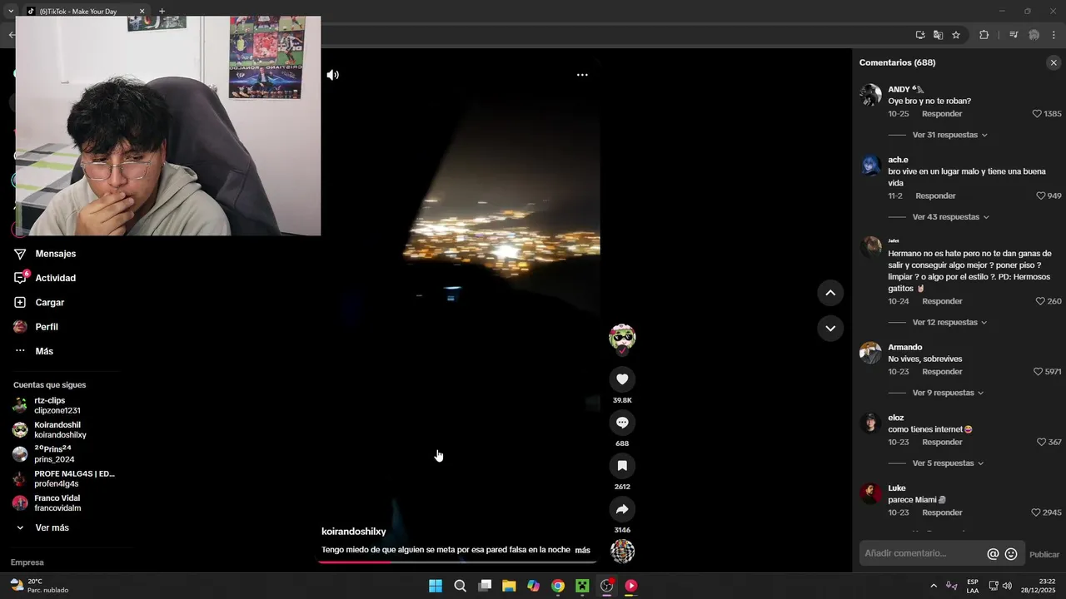The height and width of the screenshot is (599, 1066).
Task: Go to previous video with up arrow
Action: point(830,293)
